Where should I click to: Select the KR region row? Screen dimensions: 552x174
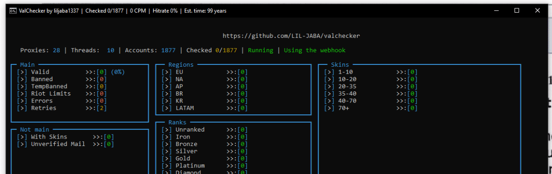205,101
